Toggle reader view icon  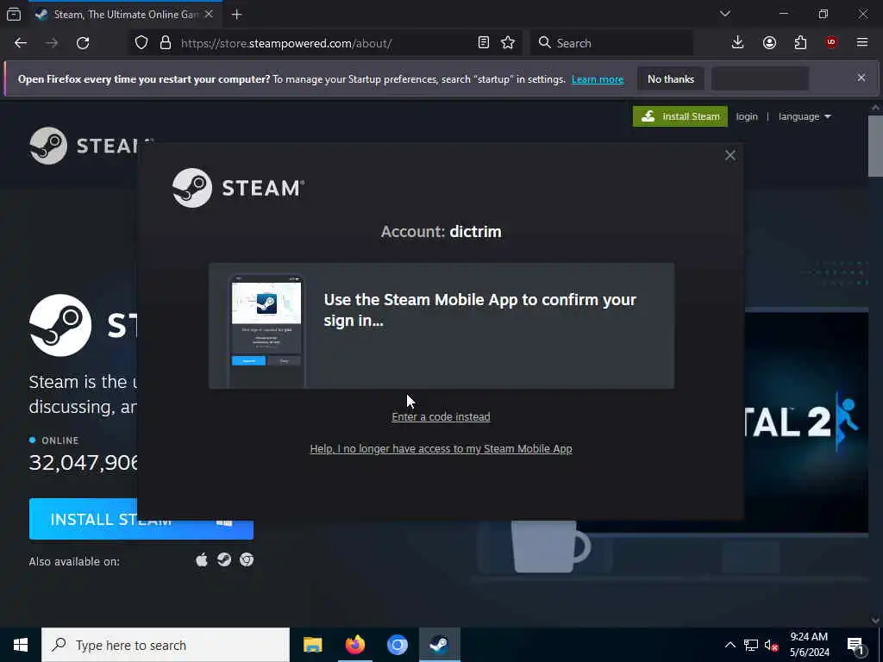click(x=483, y=43)
